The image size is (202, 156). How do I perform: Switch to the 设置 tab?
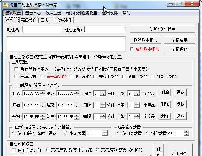[x=11, y=20]
